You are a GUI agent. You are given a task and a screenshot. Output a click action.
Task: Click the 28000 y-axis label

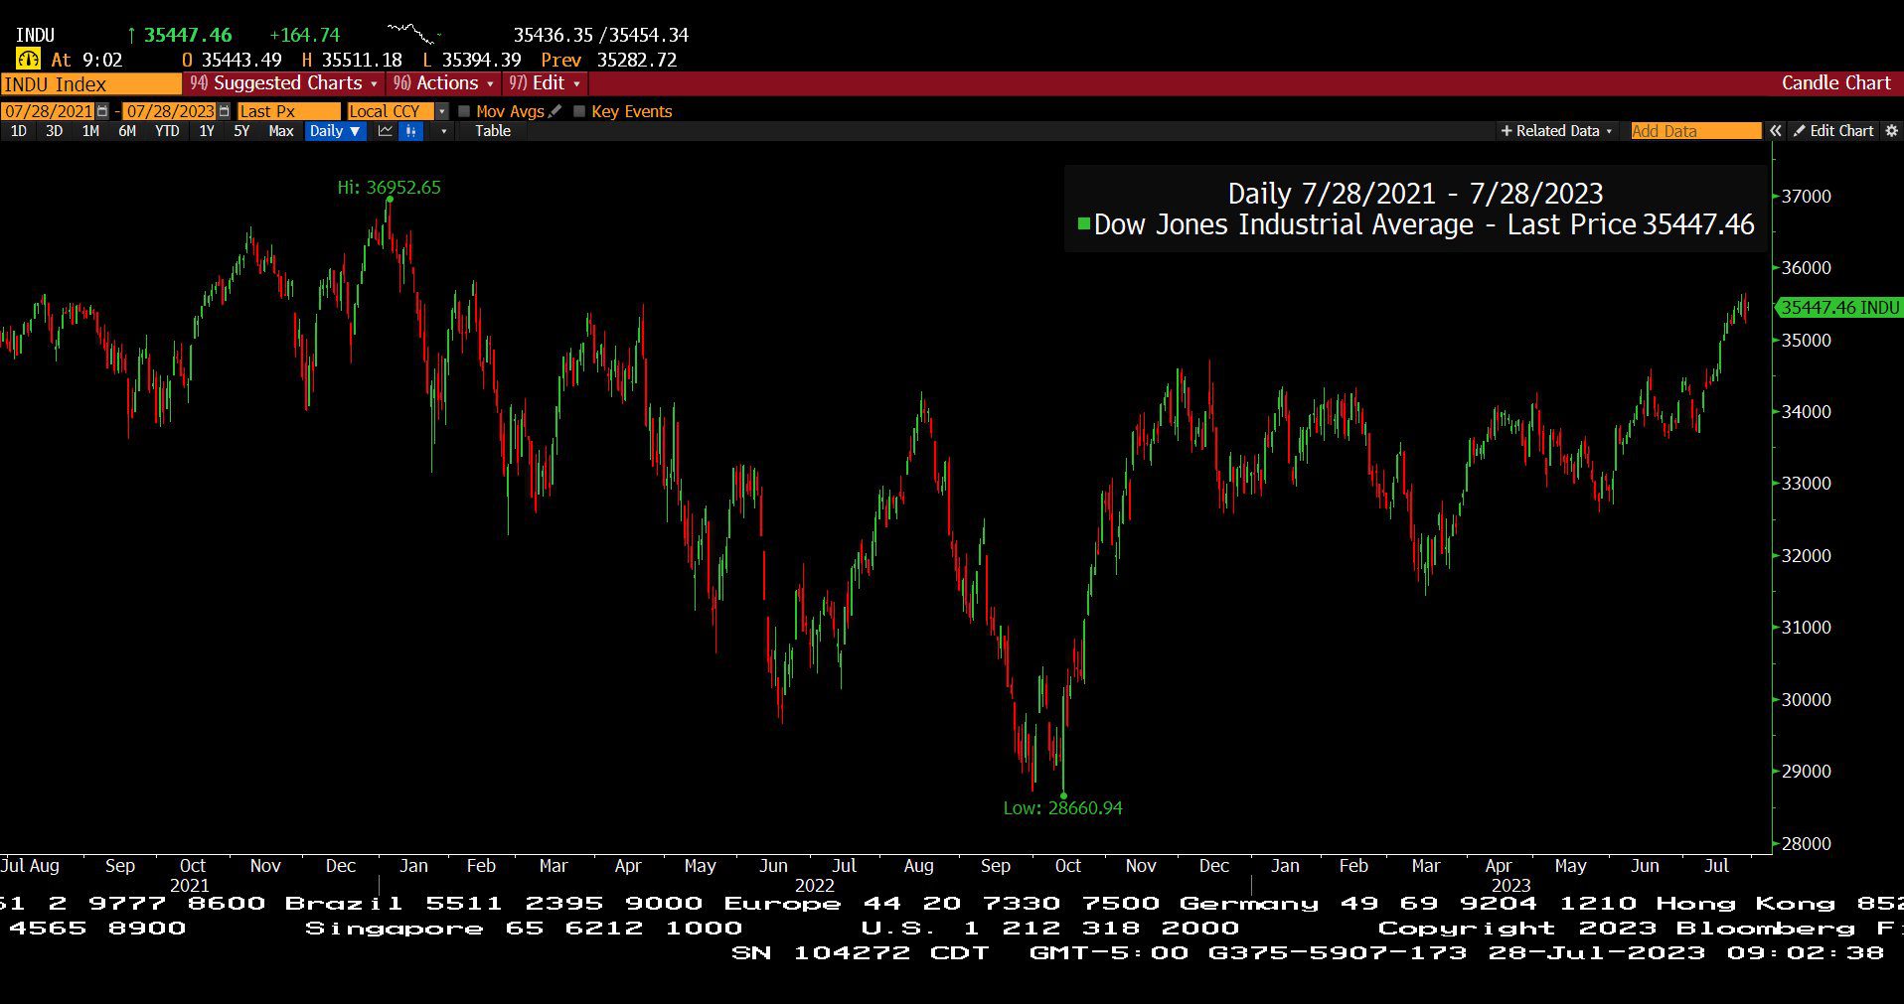tap(1806, 844)
